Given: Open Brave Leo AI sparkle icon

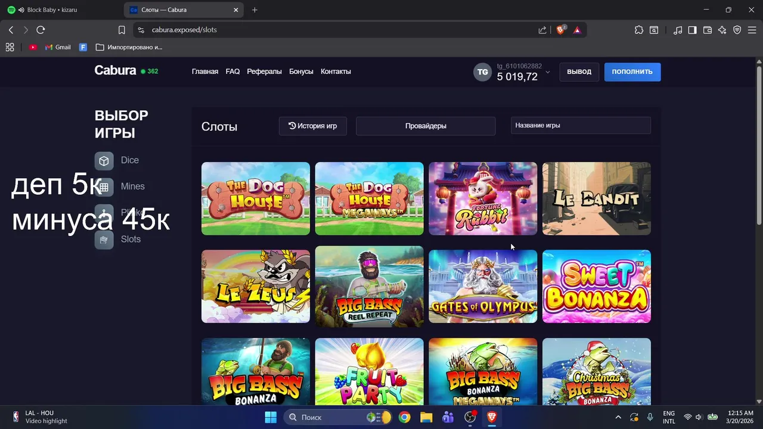Looking at the screenshot, I should pyautogui.click(x=722, y=30).
